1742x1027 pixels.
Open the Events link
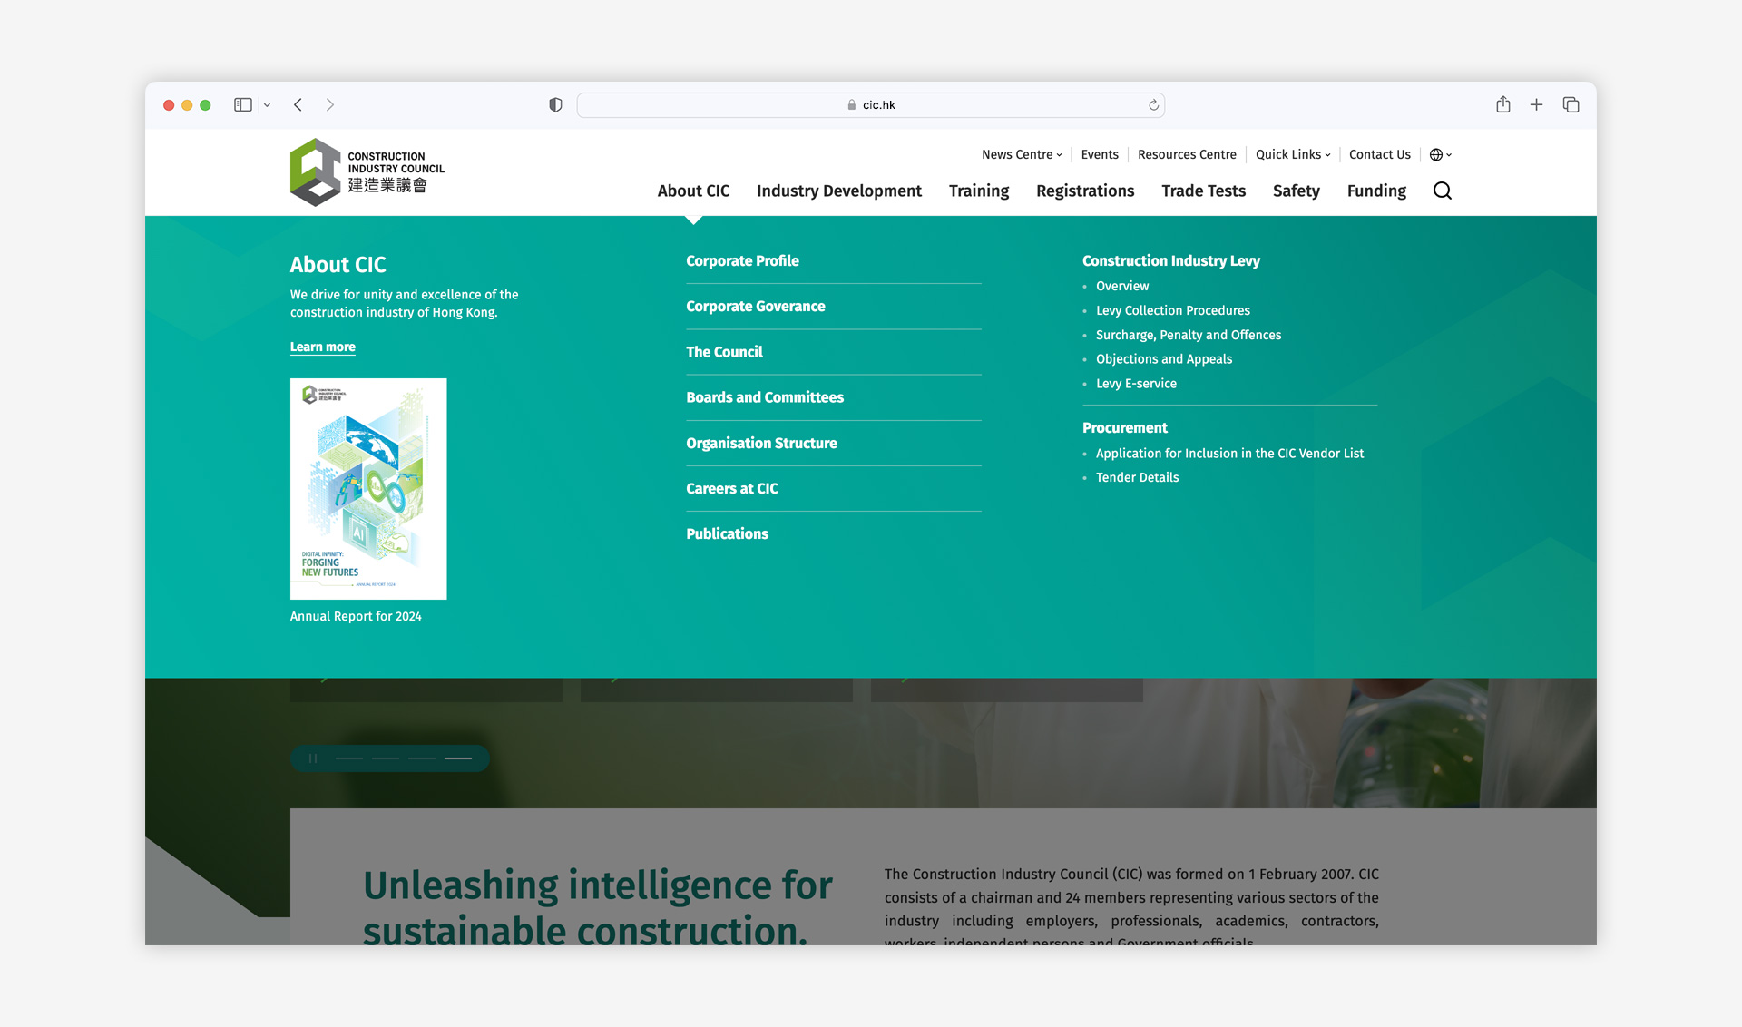tap(1100, 154)
